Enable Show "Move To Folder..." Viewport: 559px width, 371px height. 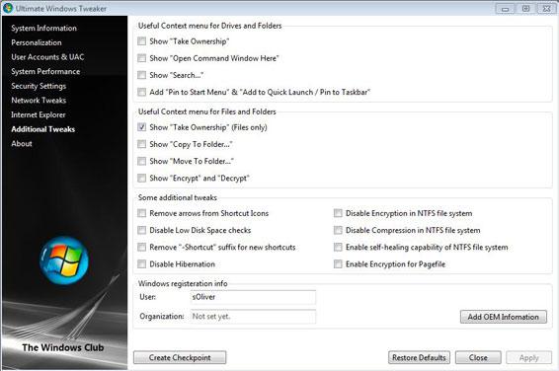[x=142, y=161]
